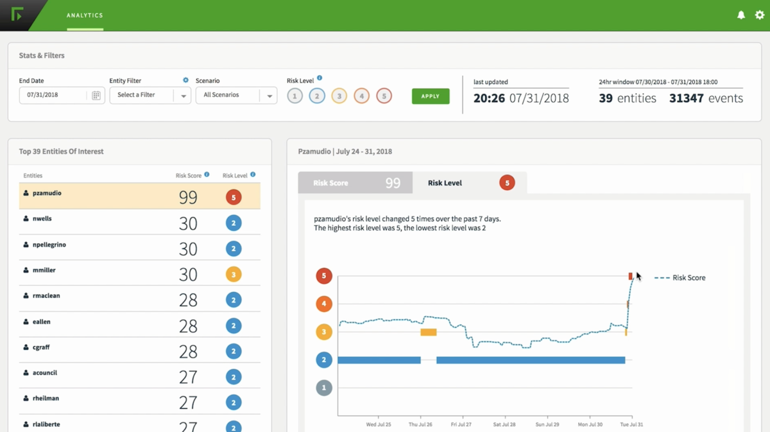
Task: Toggle Risk Level 2 filter circle
Action: tap(317, 96)
